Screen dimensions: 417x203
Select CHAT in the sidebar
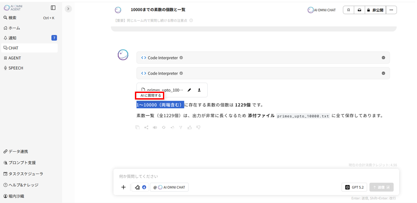(x=29, y=48)
